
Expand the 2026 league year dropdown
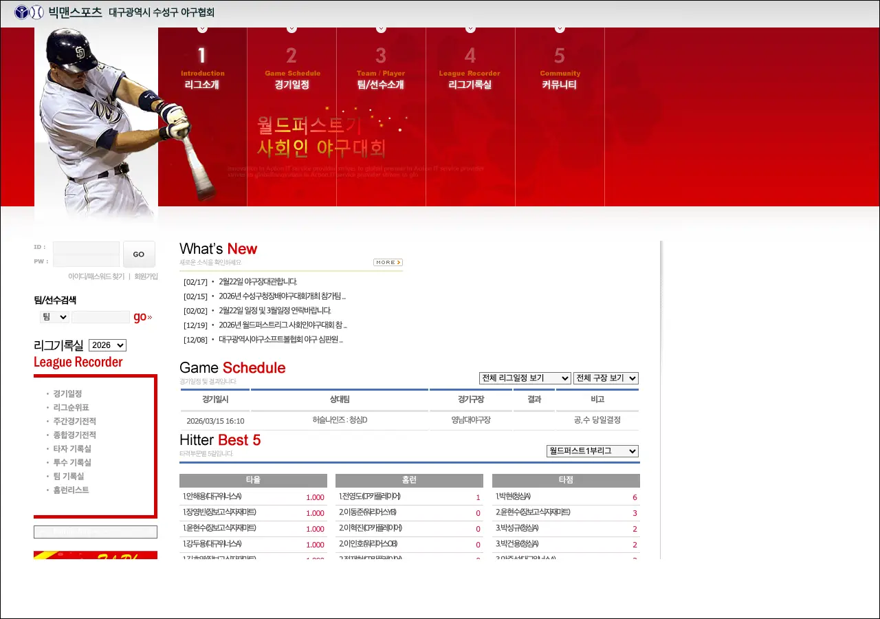click(x=107, y=345)
